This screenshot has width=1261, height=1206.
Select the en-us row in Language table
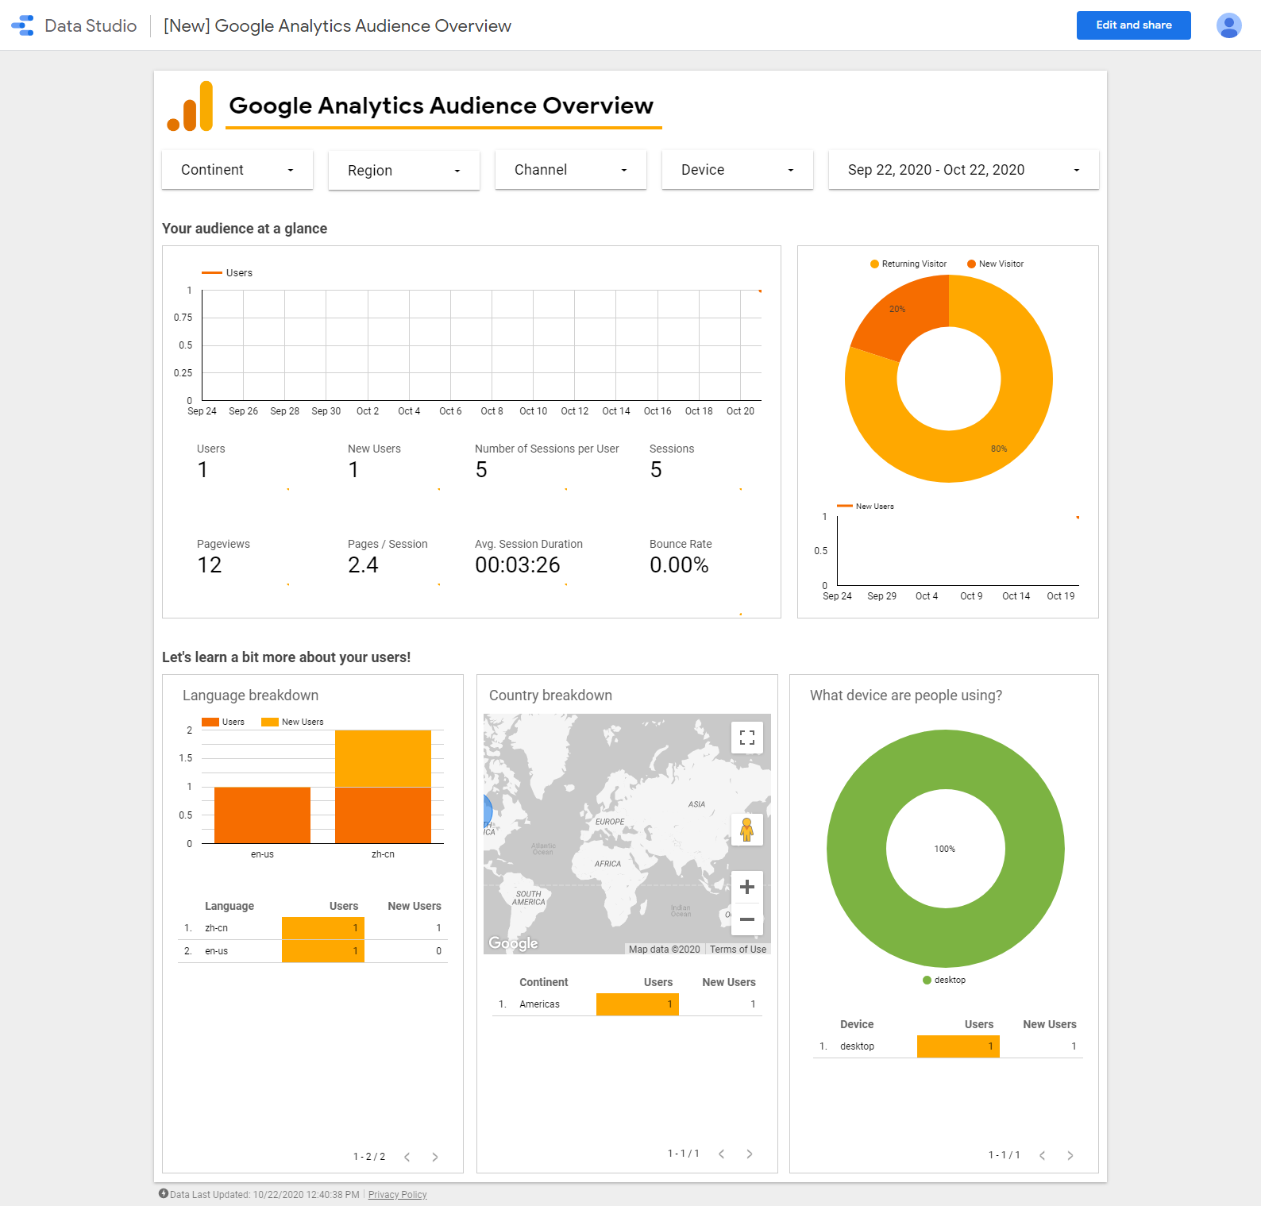313,951
